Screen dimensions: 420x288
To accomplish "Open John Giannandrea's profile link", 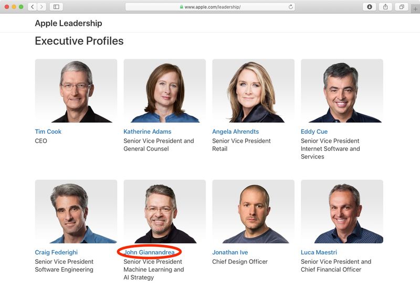I will point(149,252).
